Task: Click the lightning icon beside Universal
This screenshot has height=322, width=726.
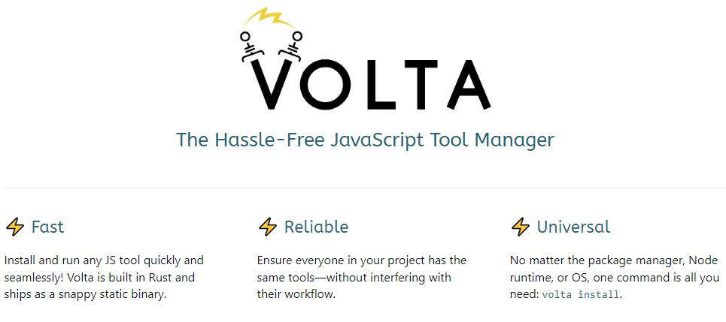Action: (521, 227)
